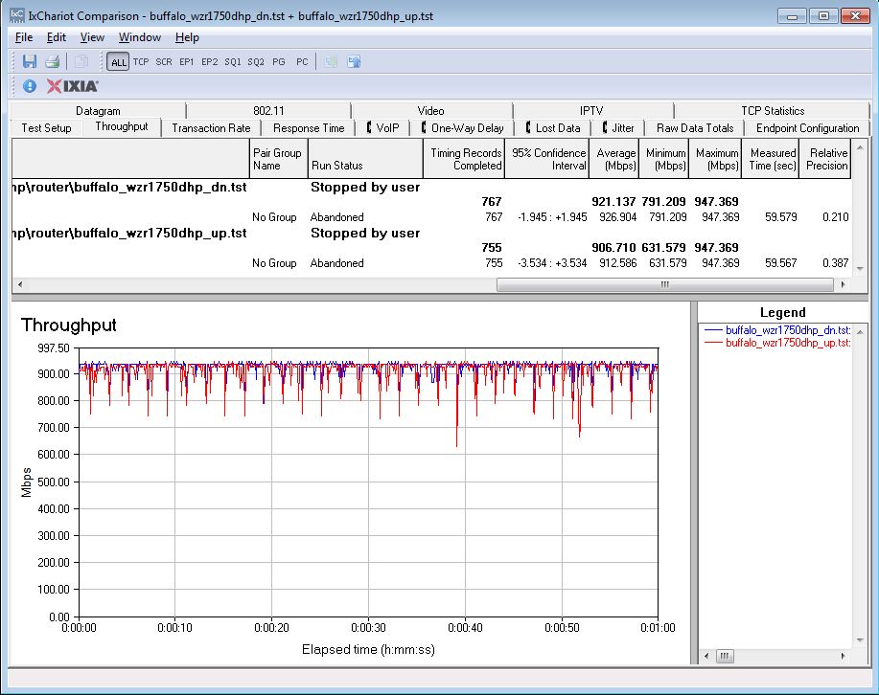Image resolution: width=879 pixels, height=695 pixels.
Task: Click the Maximum (Mbps) column header
Action: click(715, 159)
